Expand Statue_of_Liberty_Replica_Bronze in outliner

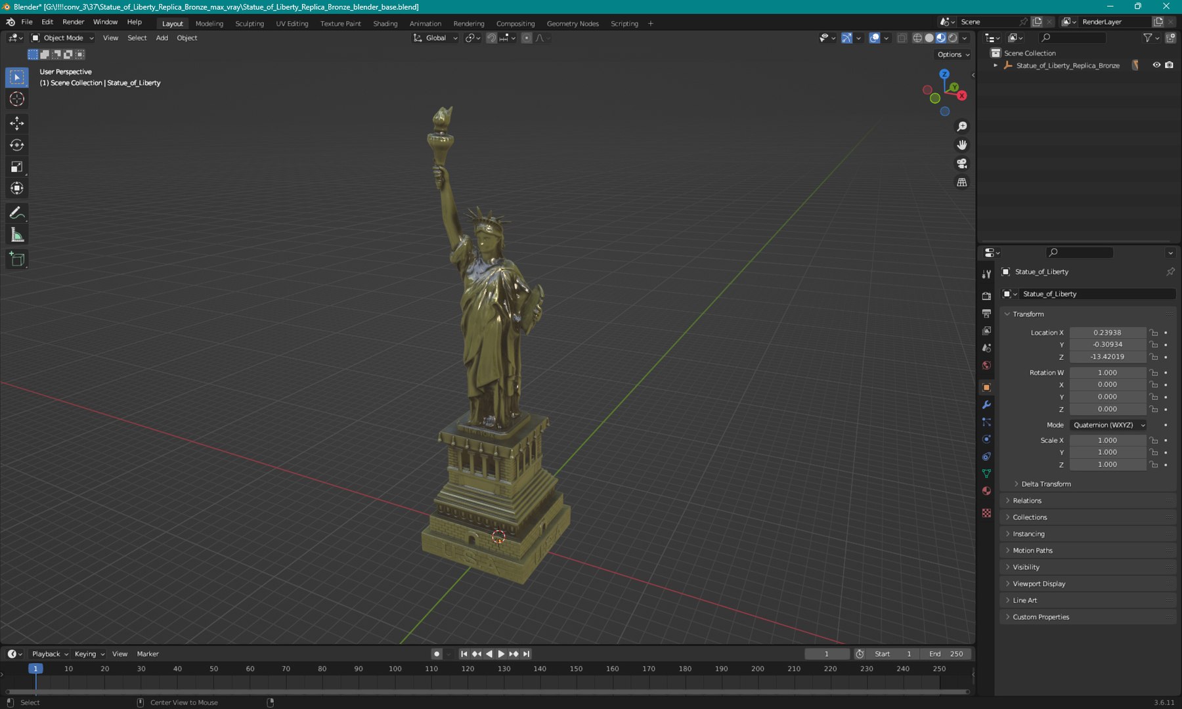coord(996,66)
